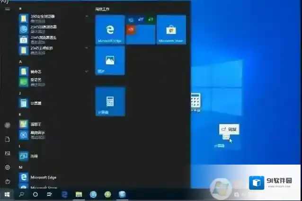This screenshot has height=201, width=302.
Task: Open Pictures icon in Start sidebar
Action: (x=7, y=153)
